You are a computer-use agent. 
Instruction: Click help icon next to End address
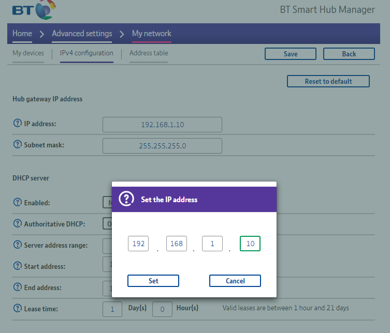(17, 287)
